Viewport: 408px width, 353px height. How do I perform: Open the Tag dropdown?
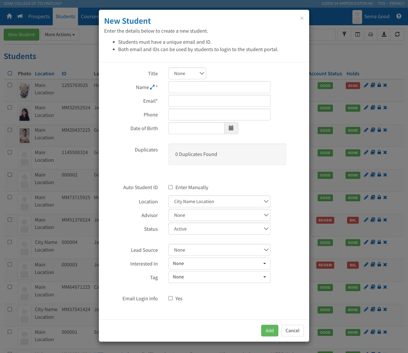tap(219, 277)
